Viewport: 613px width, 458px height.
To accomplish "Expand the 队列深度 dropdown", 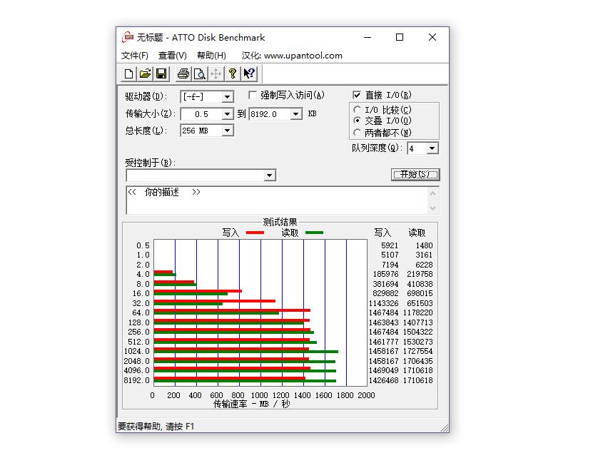I will pyautogui.click(x=432, y=148).
